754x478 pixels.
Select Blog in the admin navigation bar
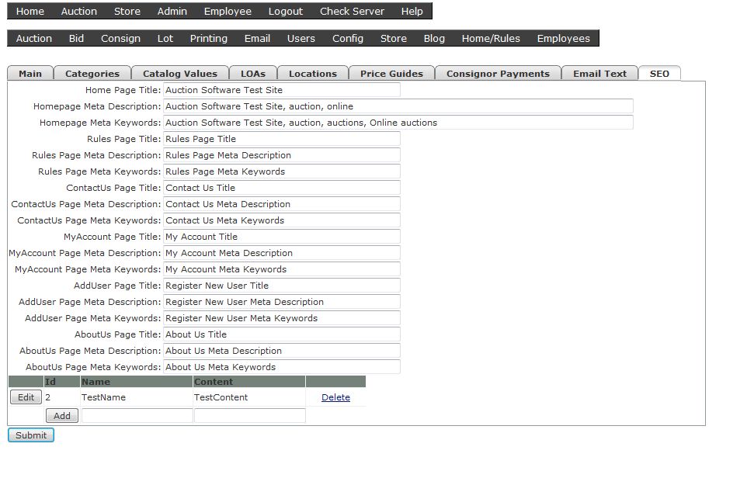point(434,39)
